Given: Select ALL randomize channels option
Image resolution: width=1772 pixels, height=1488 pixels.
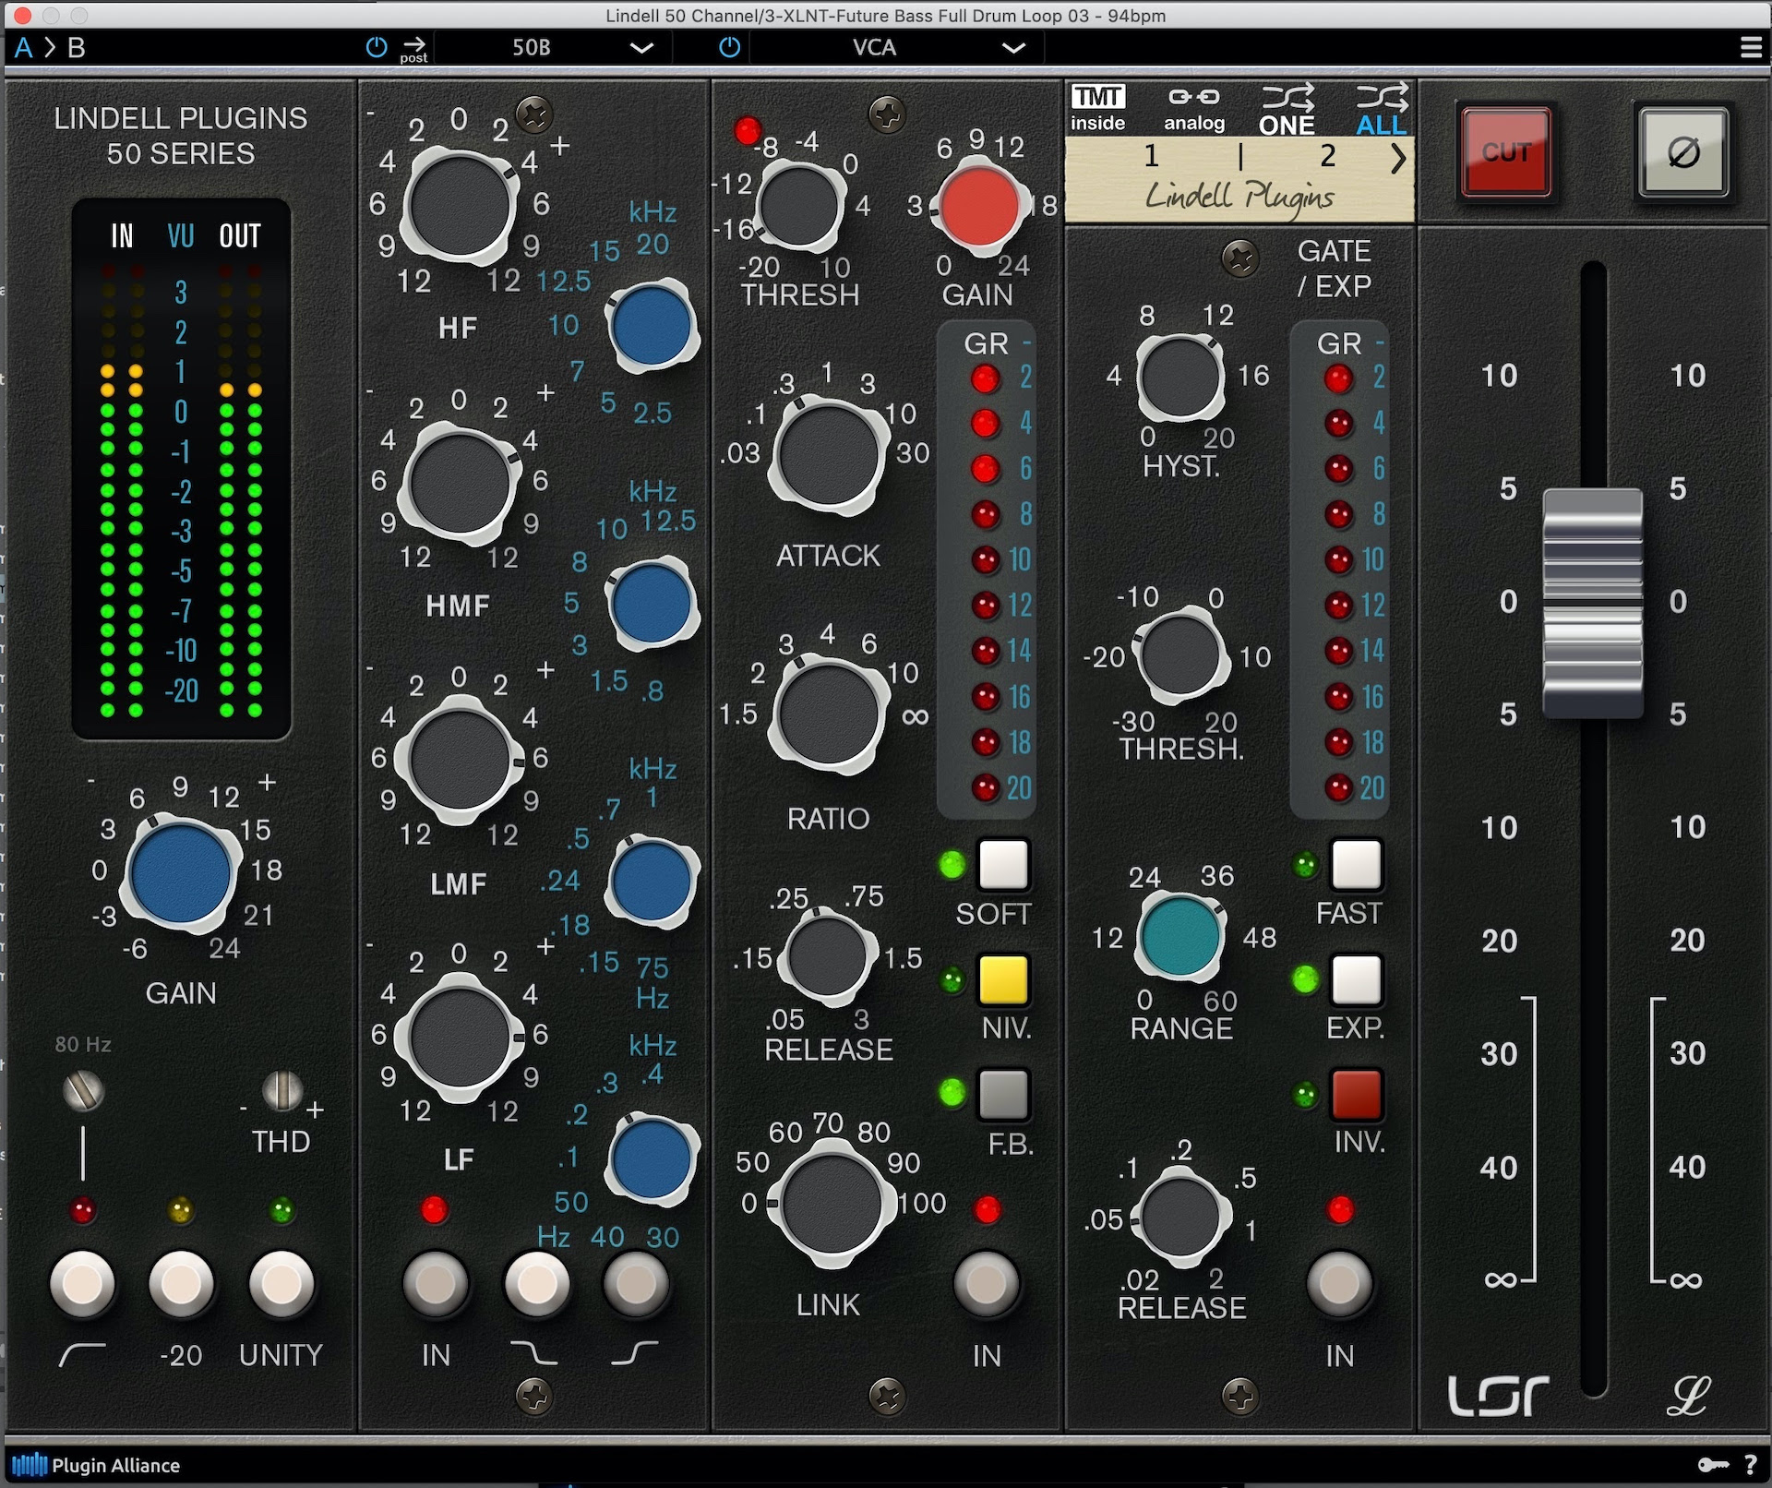Looking at the screenshot, I should pos(1381,111).
